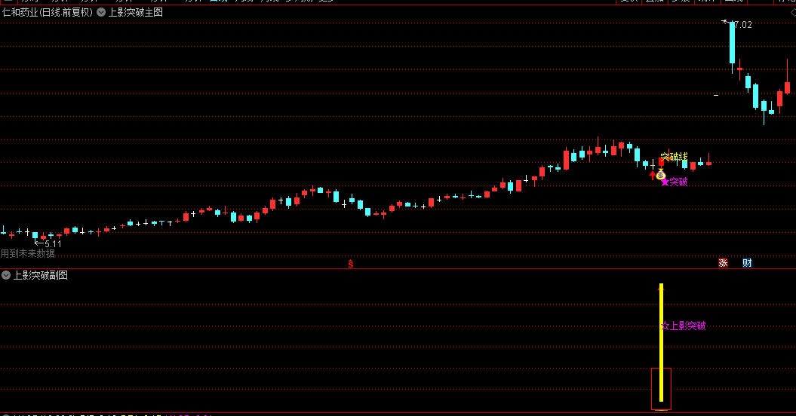This screenshot has width=796, height=416.
Task: Click the 上影突破副图 indicator name
Action: (41, 275)
